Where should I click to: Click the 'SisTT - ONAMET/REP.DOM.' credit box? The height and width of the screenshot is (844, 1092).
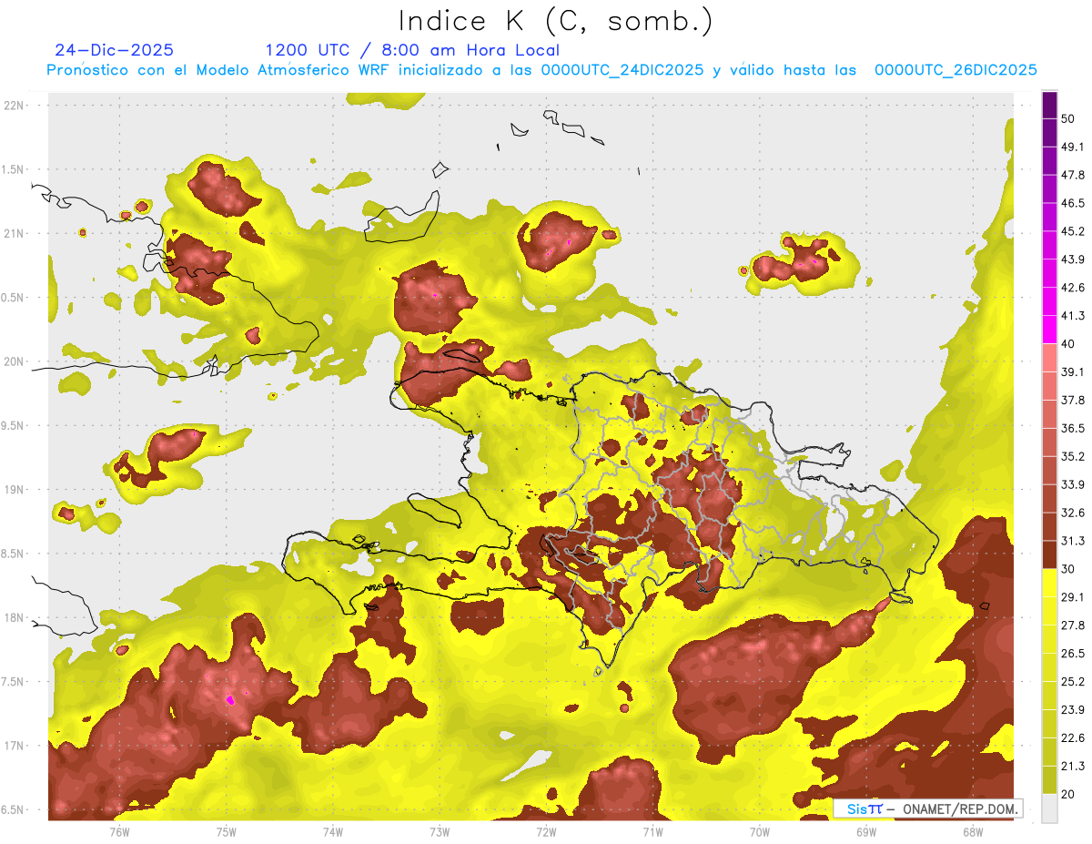click(x=927, y=808)
